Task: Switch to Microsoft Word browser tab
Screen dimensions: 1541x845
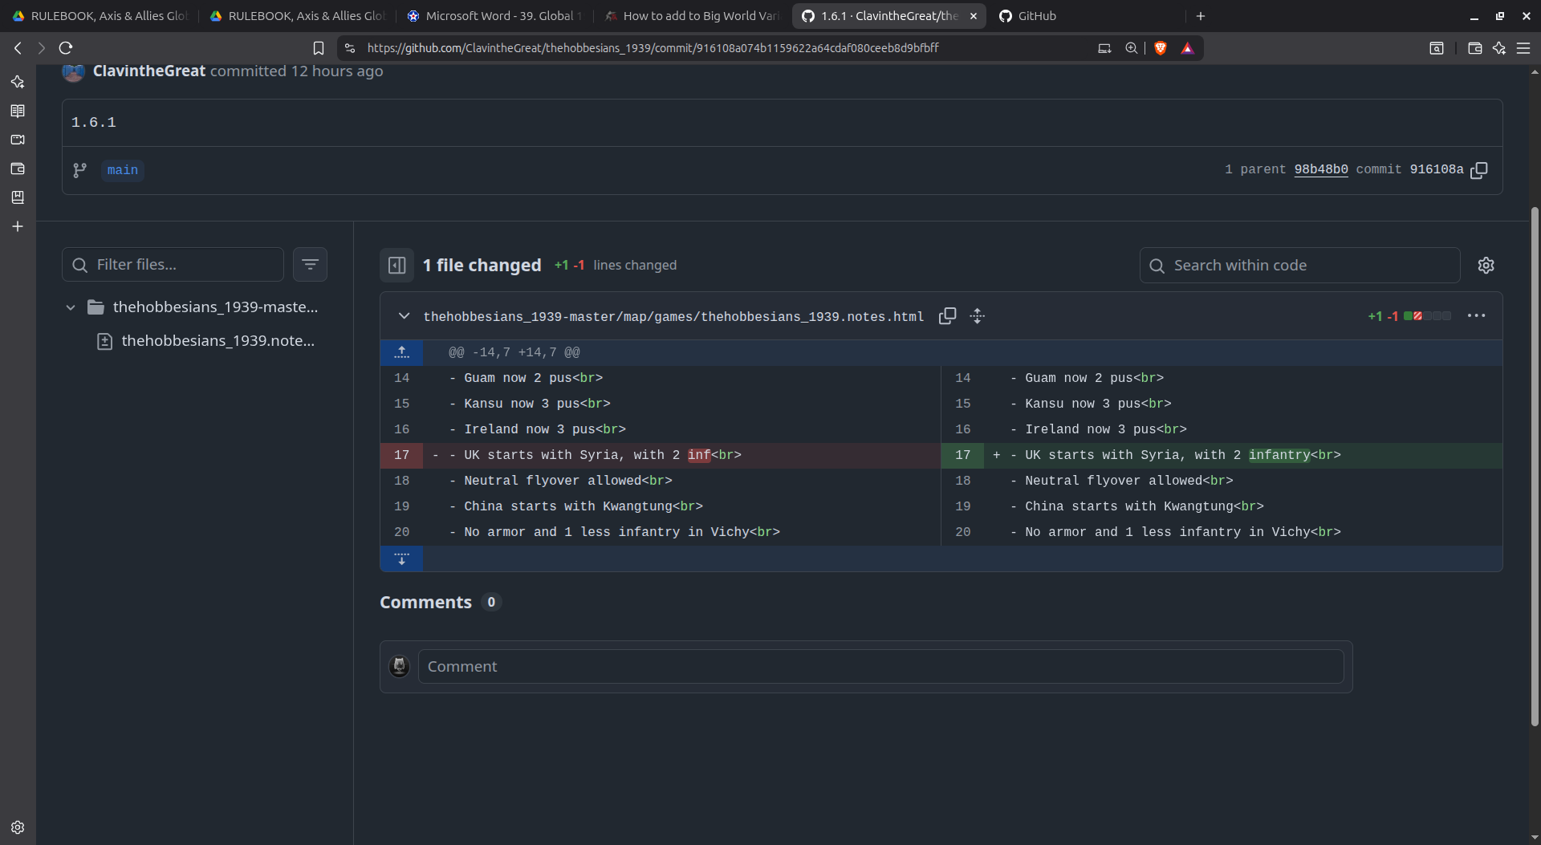Action: pos(498,16)
